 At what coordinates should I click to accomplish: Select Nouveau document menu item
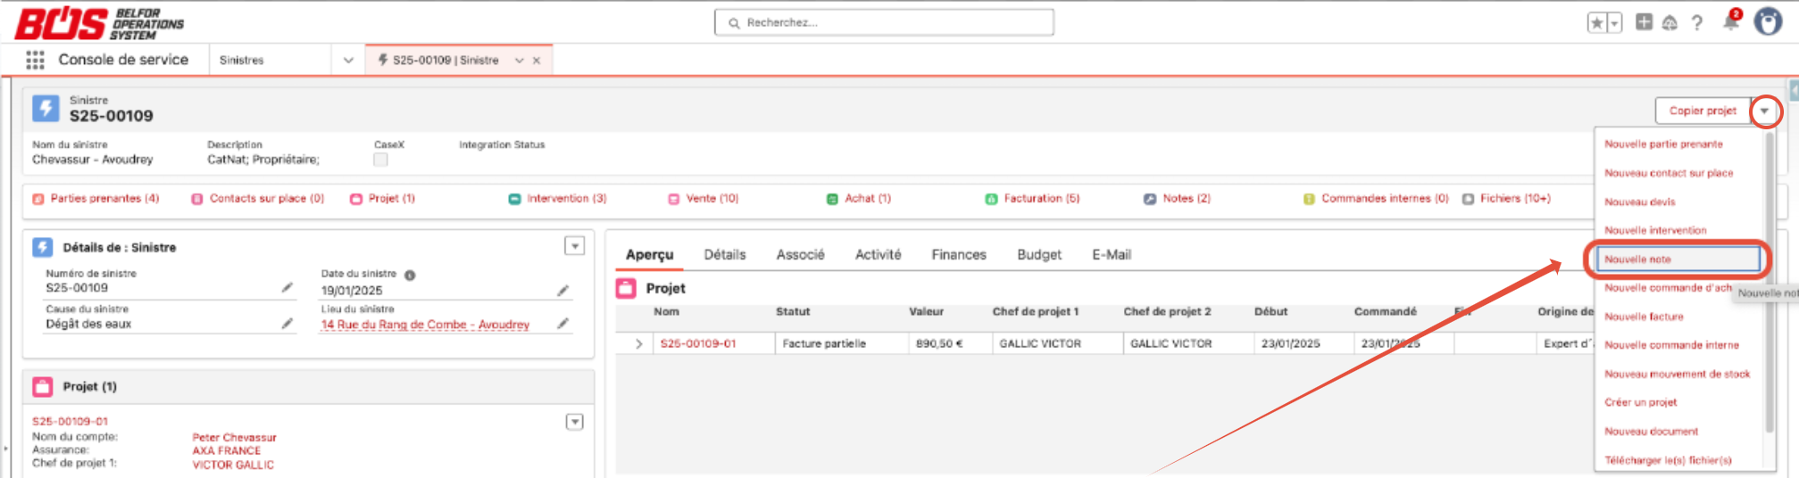[x=1651, y=432]
